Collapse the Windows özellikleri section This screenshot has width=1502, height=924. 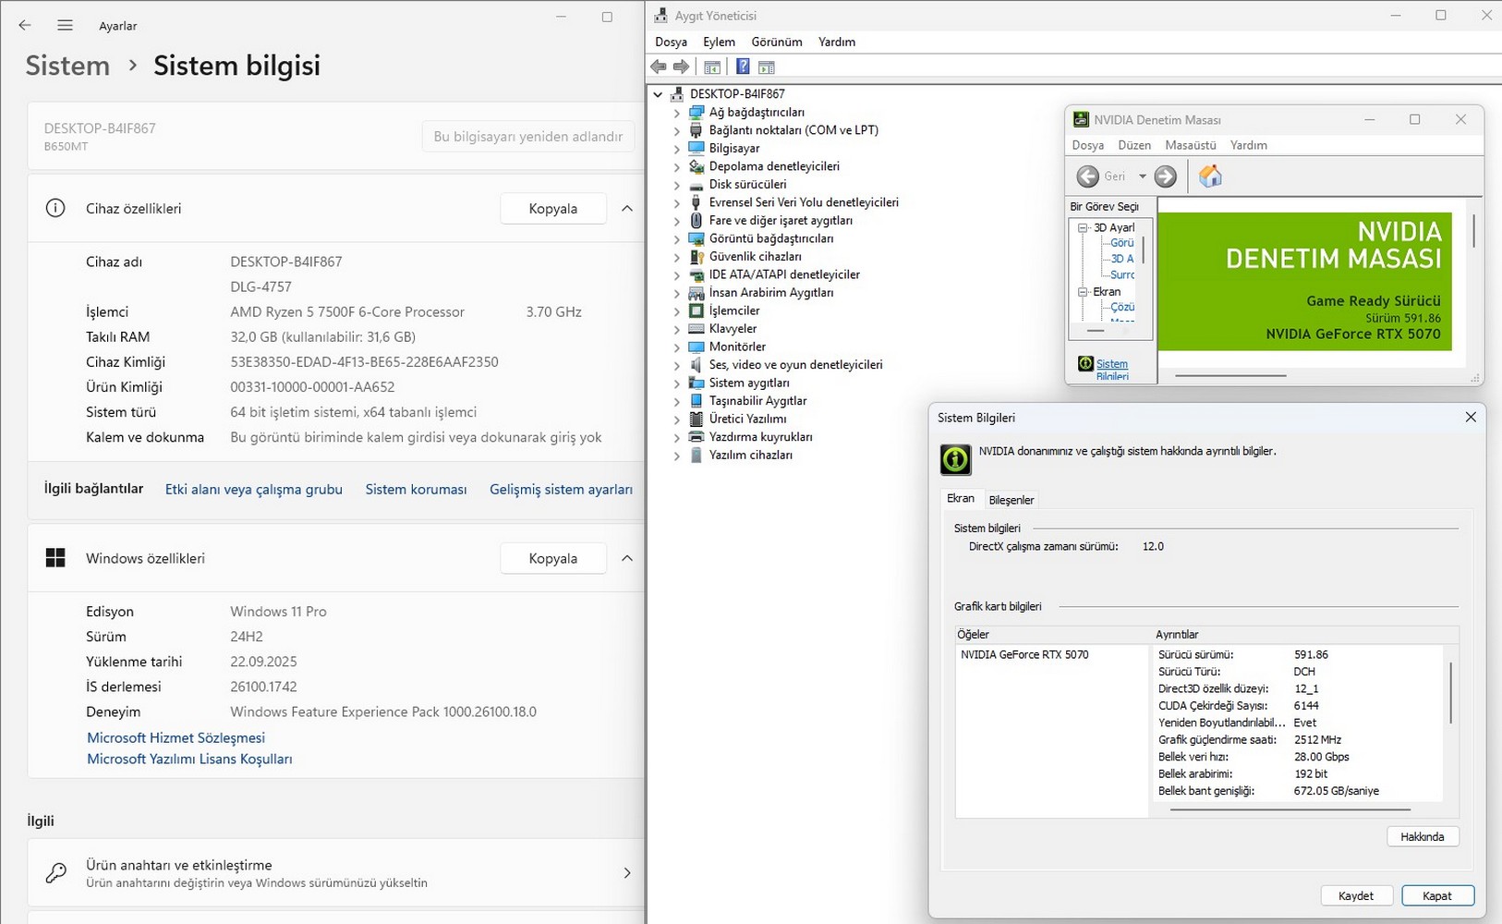tap(627, 558)
